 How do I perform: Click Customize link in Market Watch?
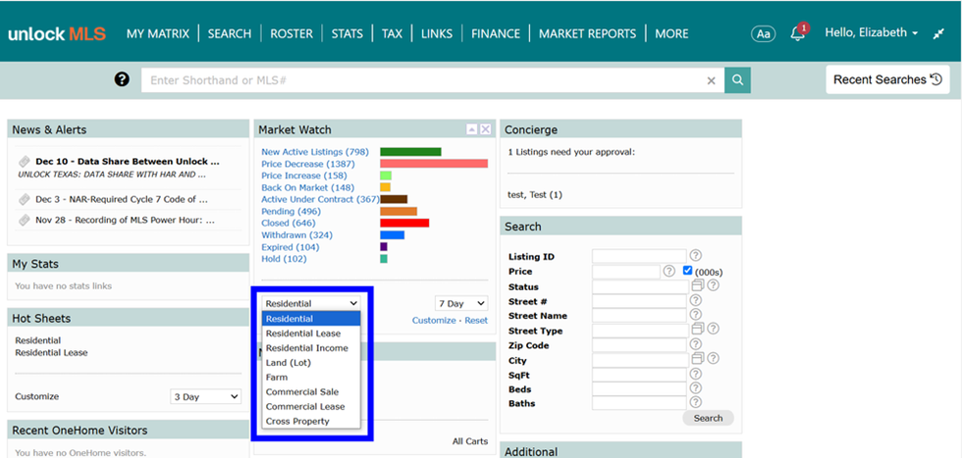click(434, 320)
